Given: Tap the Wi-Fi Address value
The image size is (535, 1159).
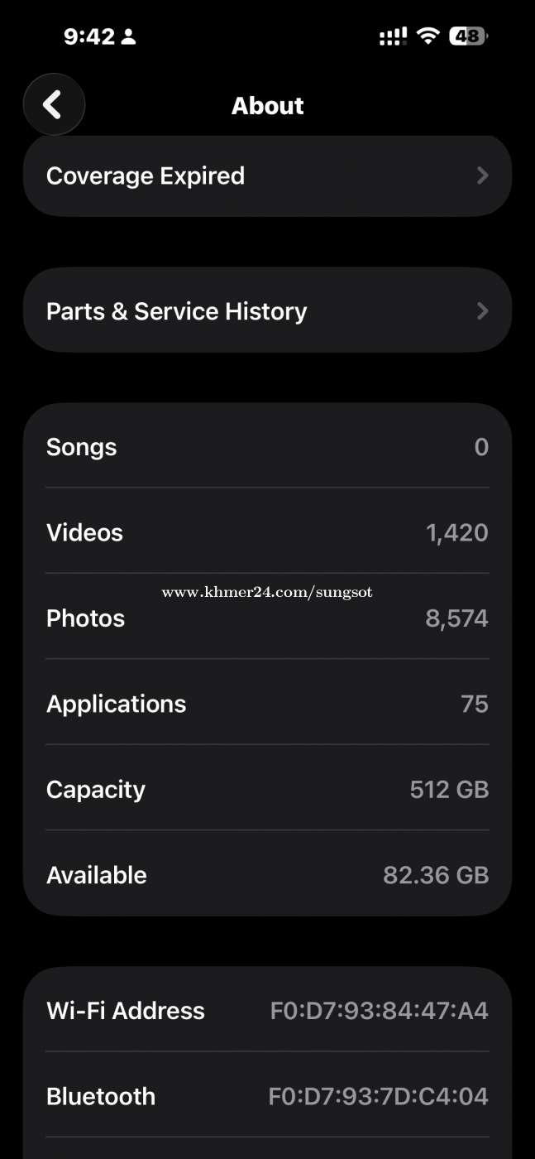Looking at the screenshot, I should pyautogui.click(x=379, y=1011).
